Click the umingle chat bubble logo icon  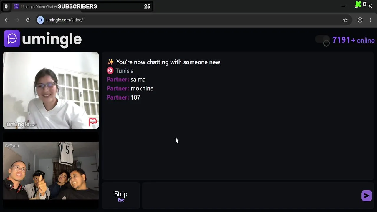[x=12, y=39]
